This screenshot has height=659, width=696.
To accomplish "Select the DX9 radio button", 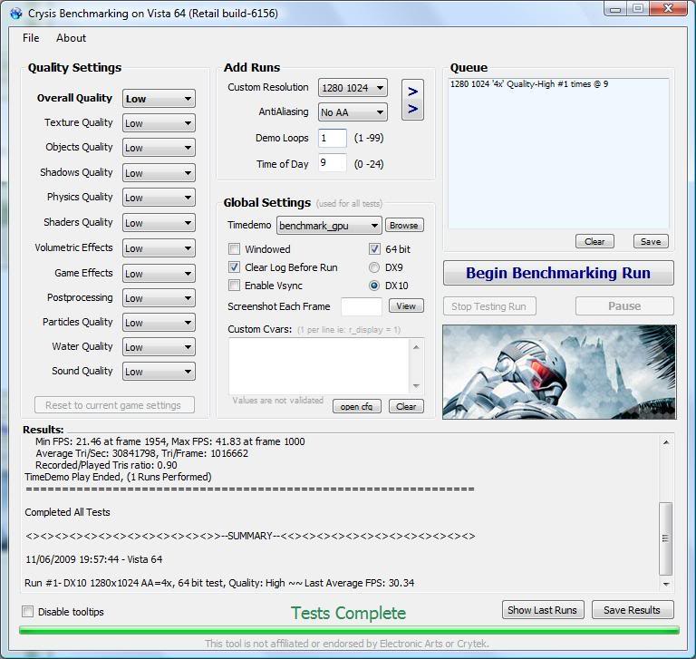I will click(374, 267).
